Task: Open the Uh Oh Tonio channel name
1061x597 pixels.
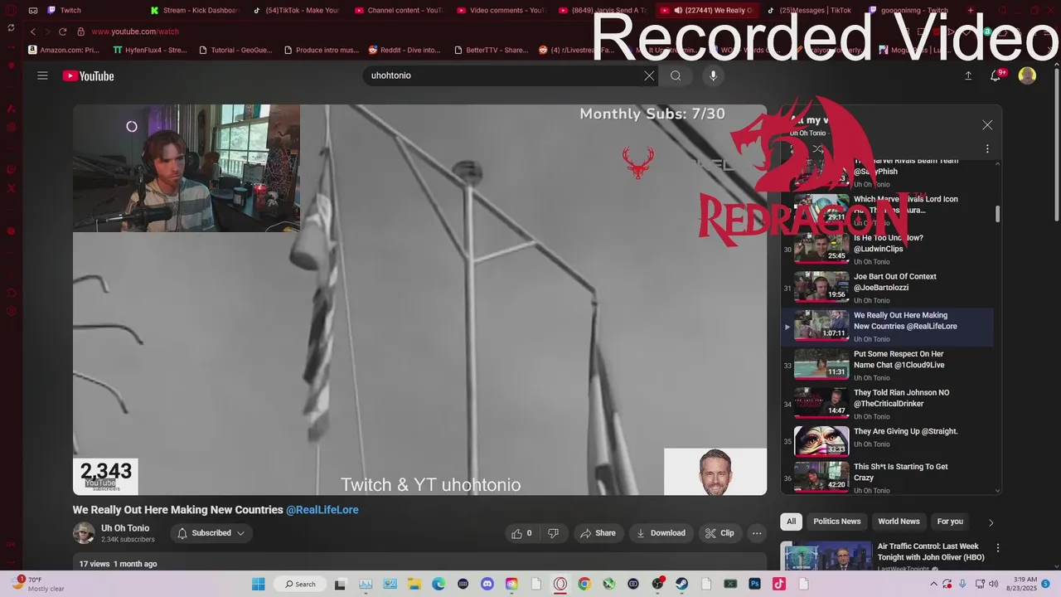Action: [125, 528]
